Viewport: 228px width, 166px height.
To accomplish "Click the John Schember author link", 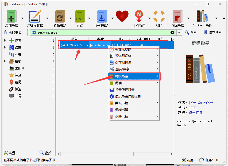I will pyautogui.click(x=201, y=103).
